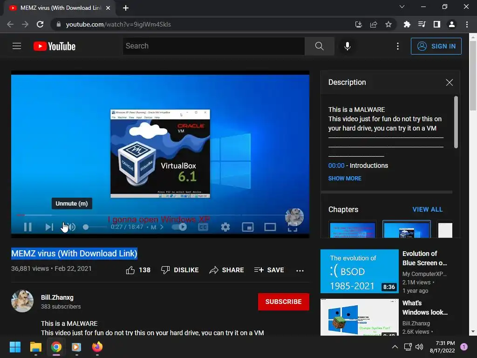Start voice search with microphone icon
This screenshot has width=477, height=358.
coord(347,46)
